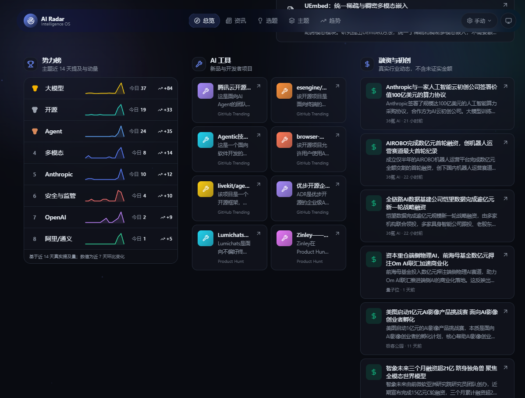
Task: Click the OpenAI purple sparkline chart
Action: (x=105, y=217)
